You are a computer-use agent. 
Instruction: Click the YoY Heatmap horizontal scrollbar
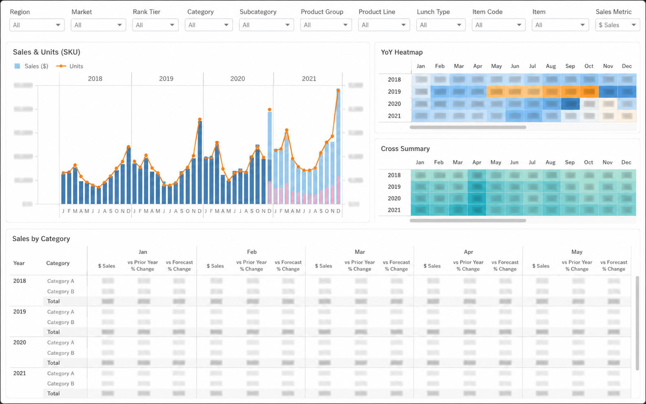(x=468, y=127)
